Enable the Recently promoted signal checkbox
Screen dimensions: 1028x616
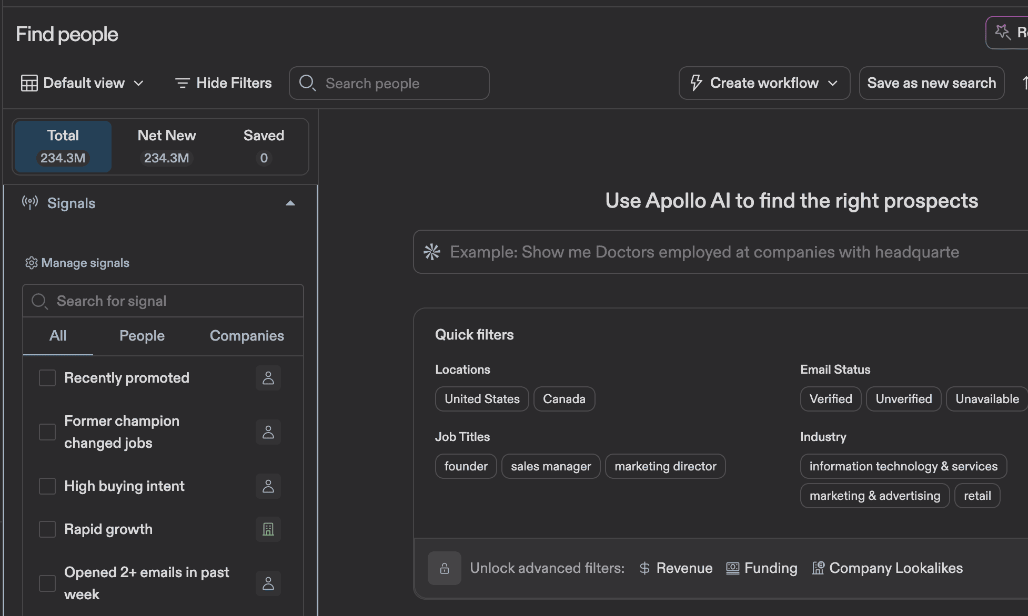click(x=47, y=377)
